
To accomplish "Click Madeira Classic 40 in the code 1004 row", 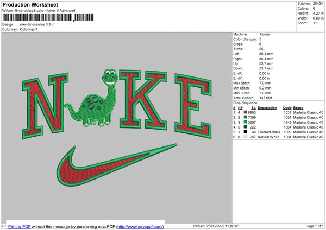I will (x=308, y=137).
